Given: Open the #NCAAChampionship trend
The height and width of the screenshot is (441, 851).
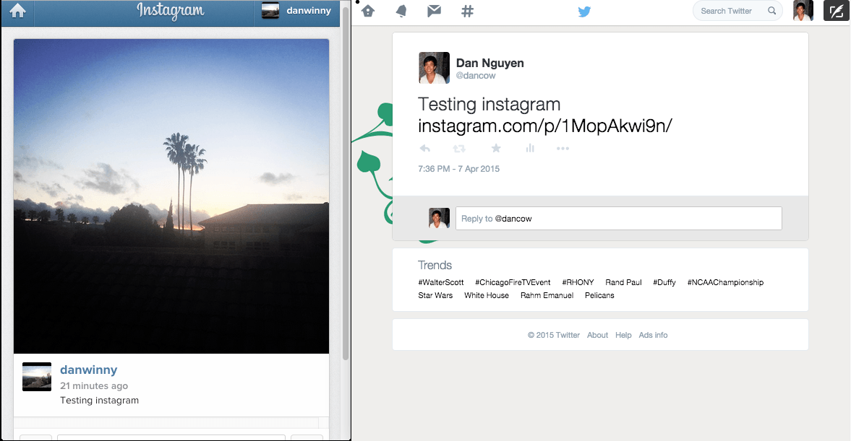Looking at the screenshot, I should (x=725, y=282).
